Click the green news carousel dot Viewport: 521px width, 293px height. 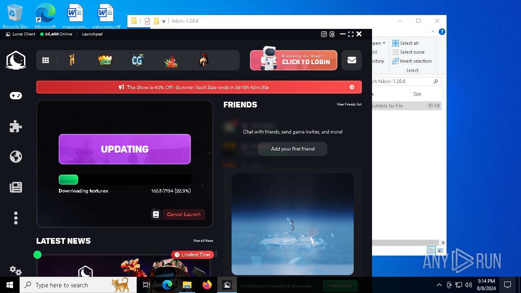pos(37,255)
